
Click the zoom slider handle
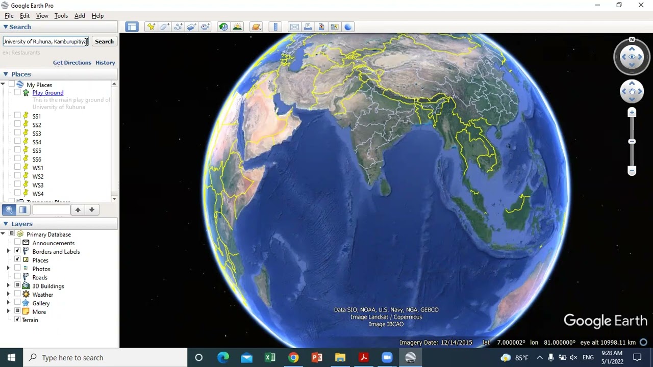click(632, 142)
